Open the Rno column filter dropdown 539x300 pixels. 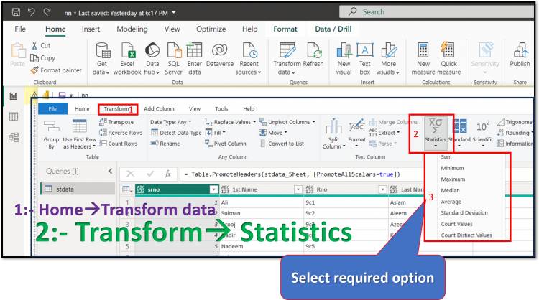click(x=382, y=189)
